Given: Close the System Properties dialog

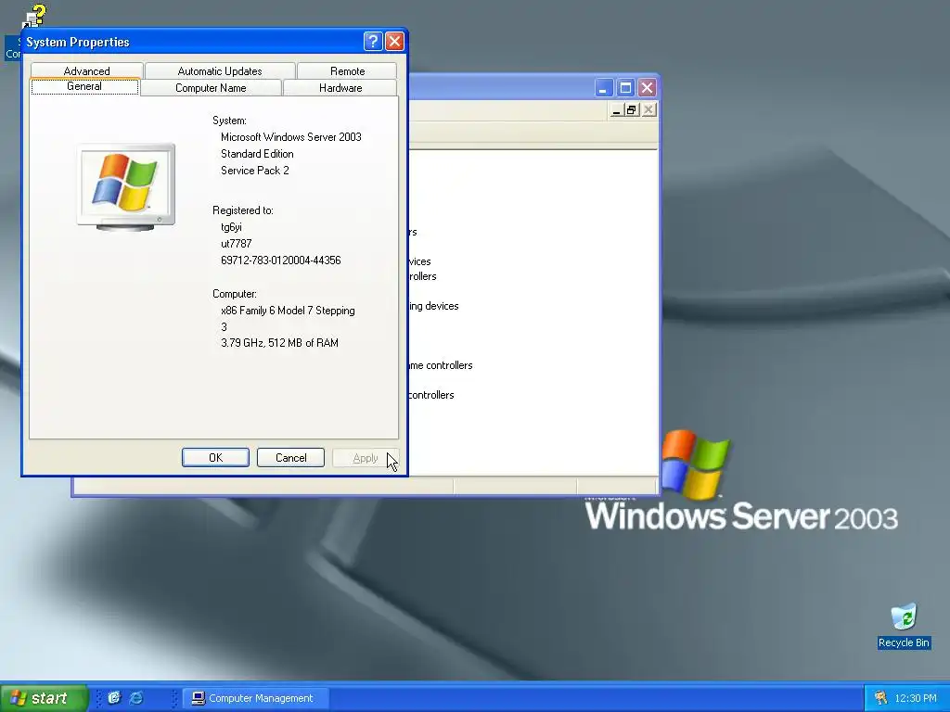Looking at the screenshot, I should (x=394, y=41).
